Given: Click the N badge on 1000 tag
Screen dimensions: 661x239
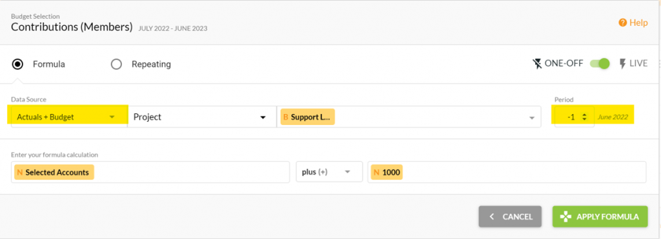Looking at the screenshot, I should [376, 172].
